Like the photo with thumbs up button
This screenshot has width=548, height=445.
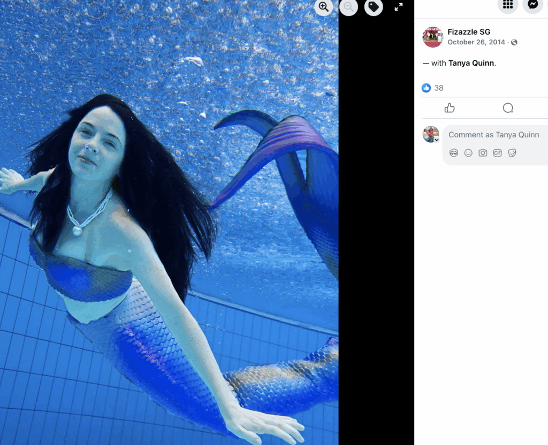pos(450,108)
